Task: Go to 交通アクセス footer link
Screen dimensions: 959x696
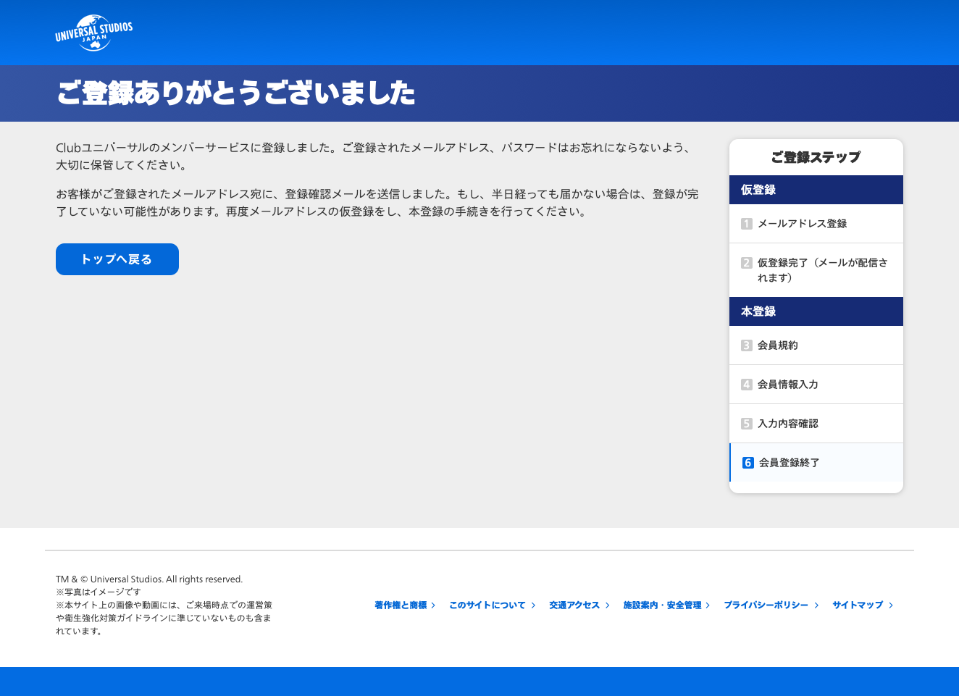Action: [x=579, y=605]
